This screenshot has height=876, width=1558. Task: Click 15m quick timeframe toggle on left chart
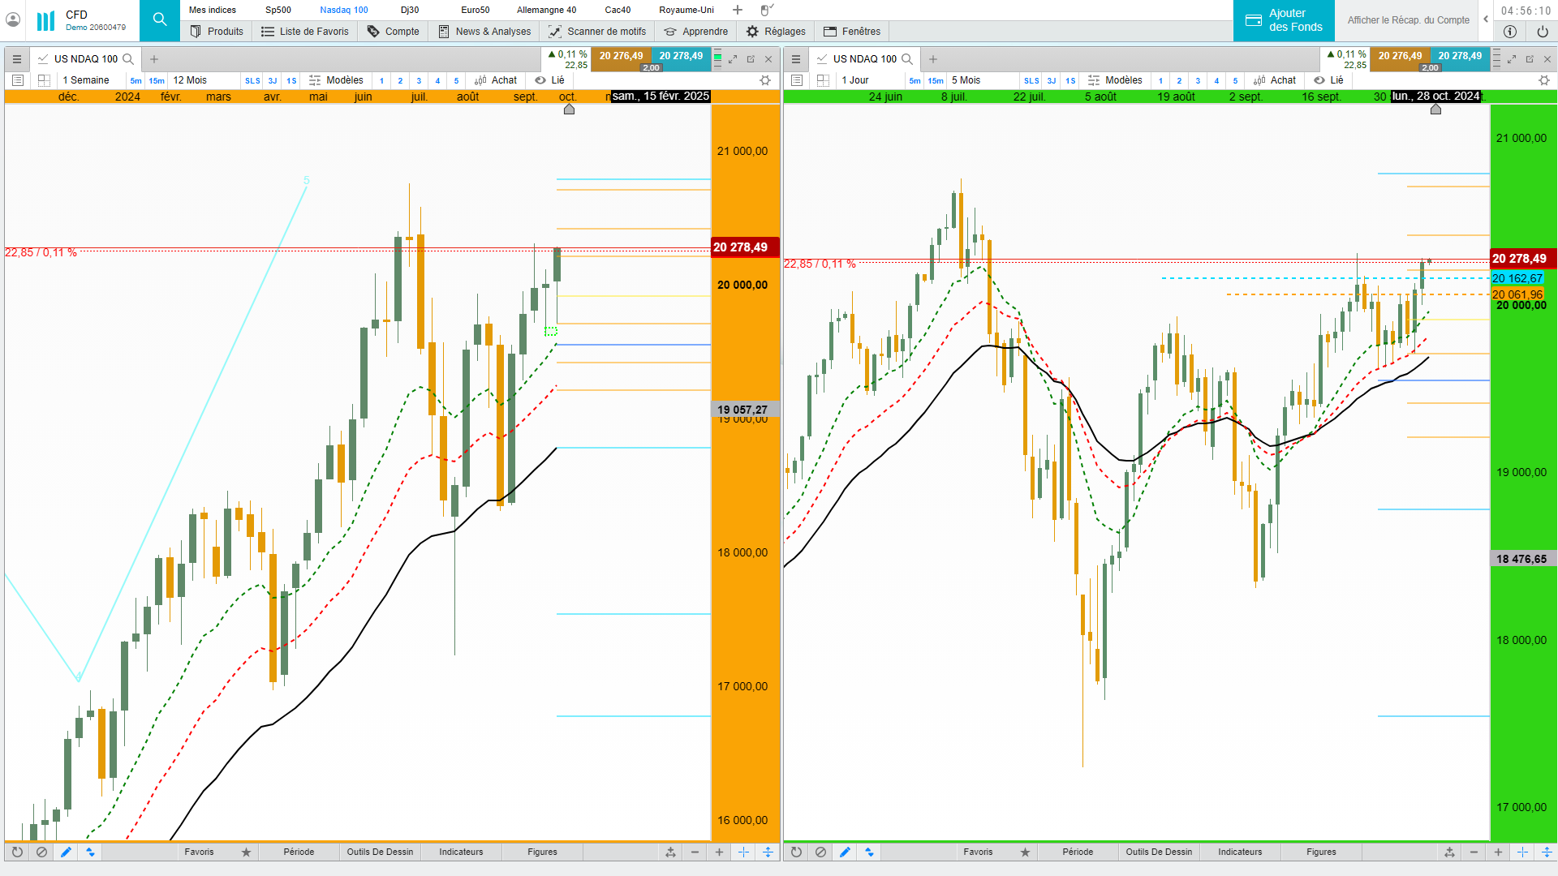(156, 80)
